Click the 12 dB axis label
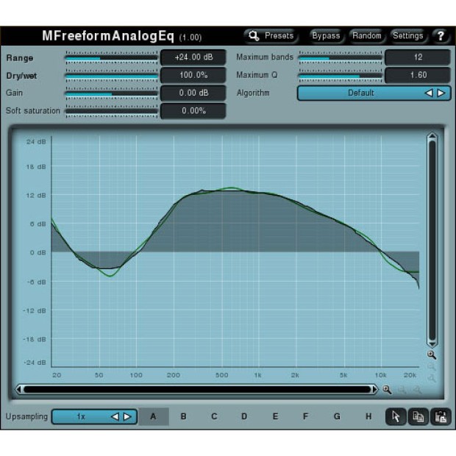 click(36, 196)
